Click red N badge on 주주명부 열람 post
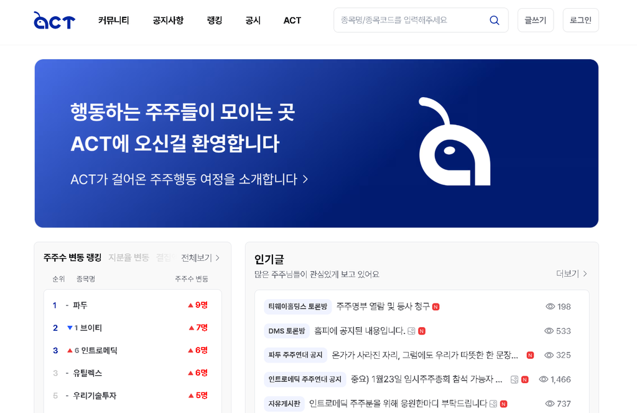 [x=436, y=307]
